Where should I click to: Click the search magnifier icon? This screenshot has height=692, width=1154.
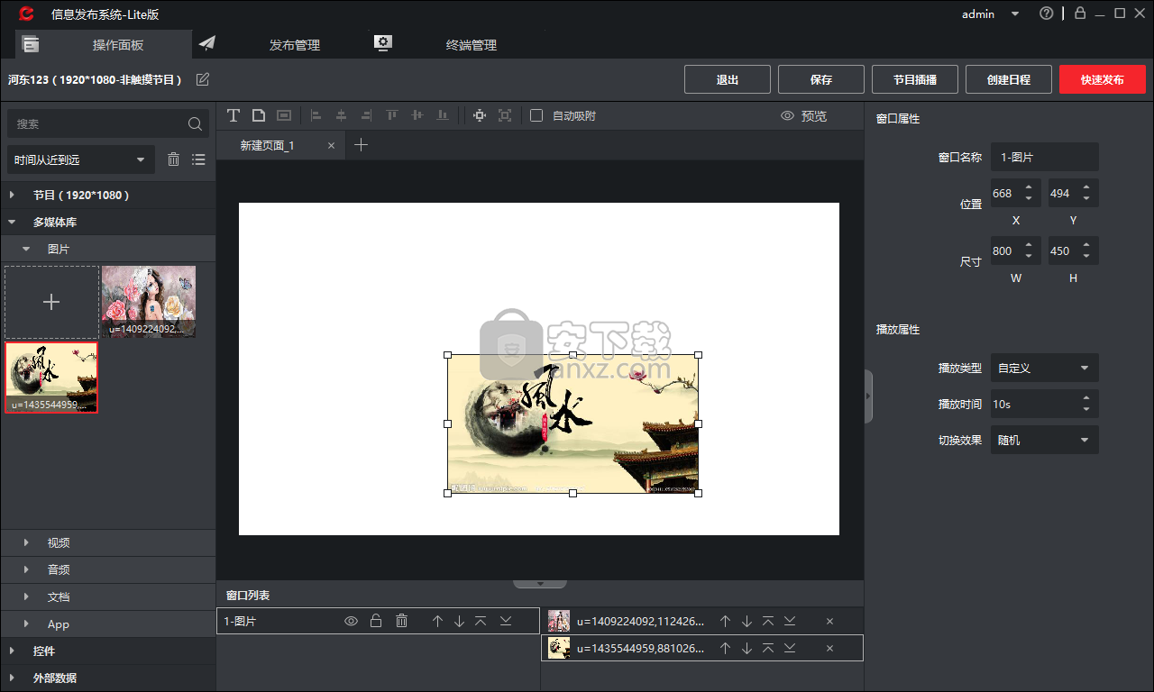click(x=195, y=123)
